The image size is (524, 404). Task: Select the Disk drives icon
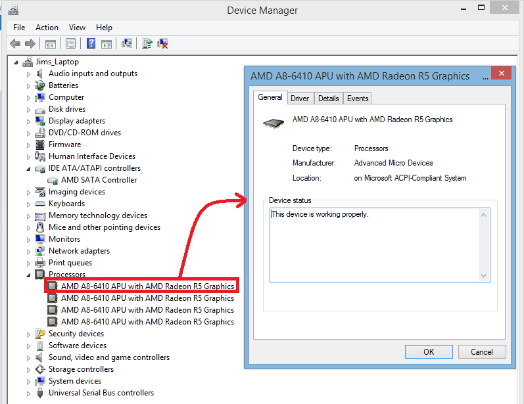point(40,110)
